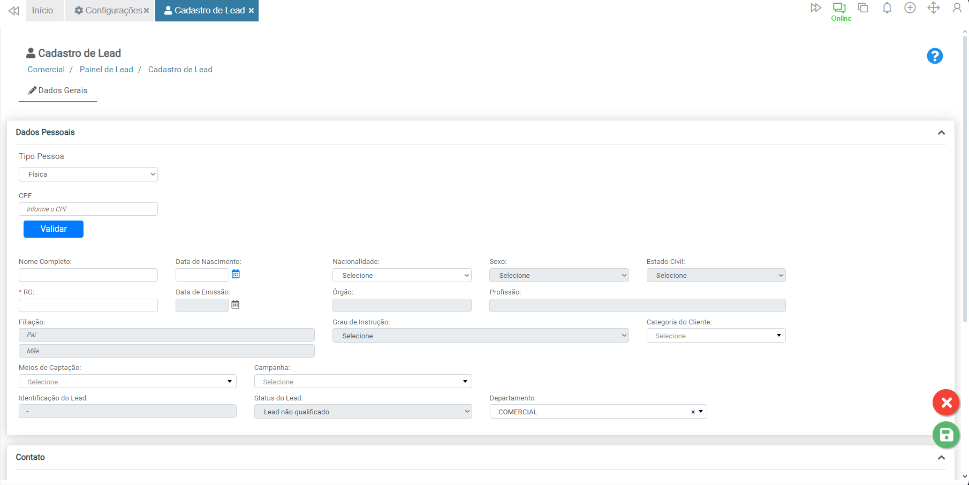Viewport: 969px width, 485px height.
Task: Select the Dados Gerais tab
Action: (x=58, y=90)
